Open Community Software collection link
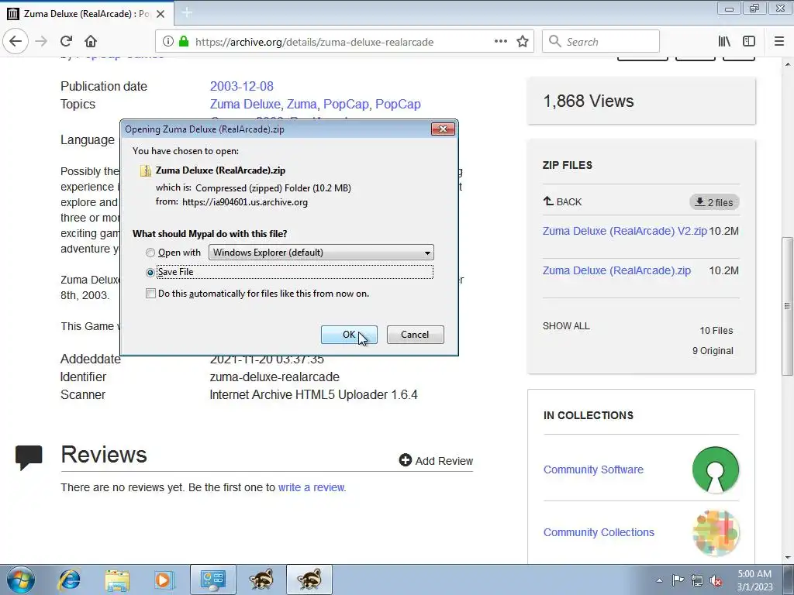Viewport: 794px width, 595px height. [x=593, y=469]
